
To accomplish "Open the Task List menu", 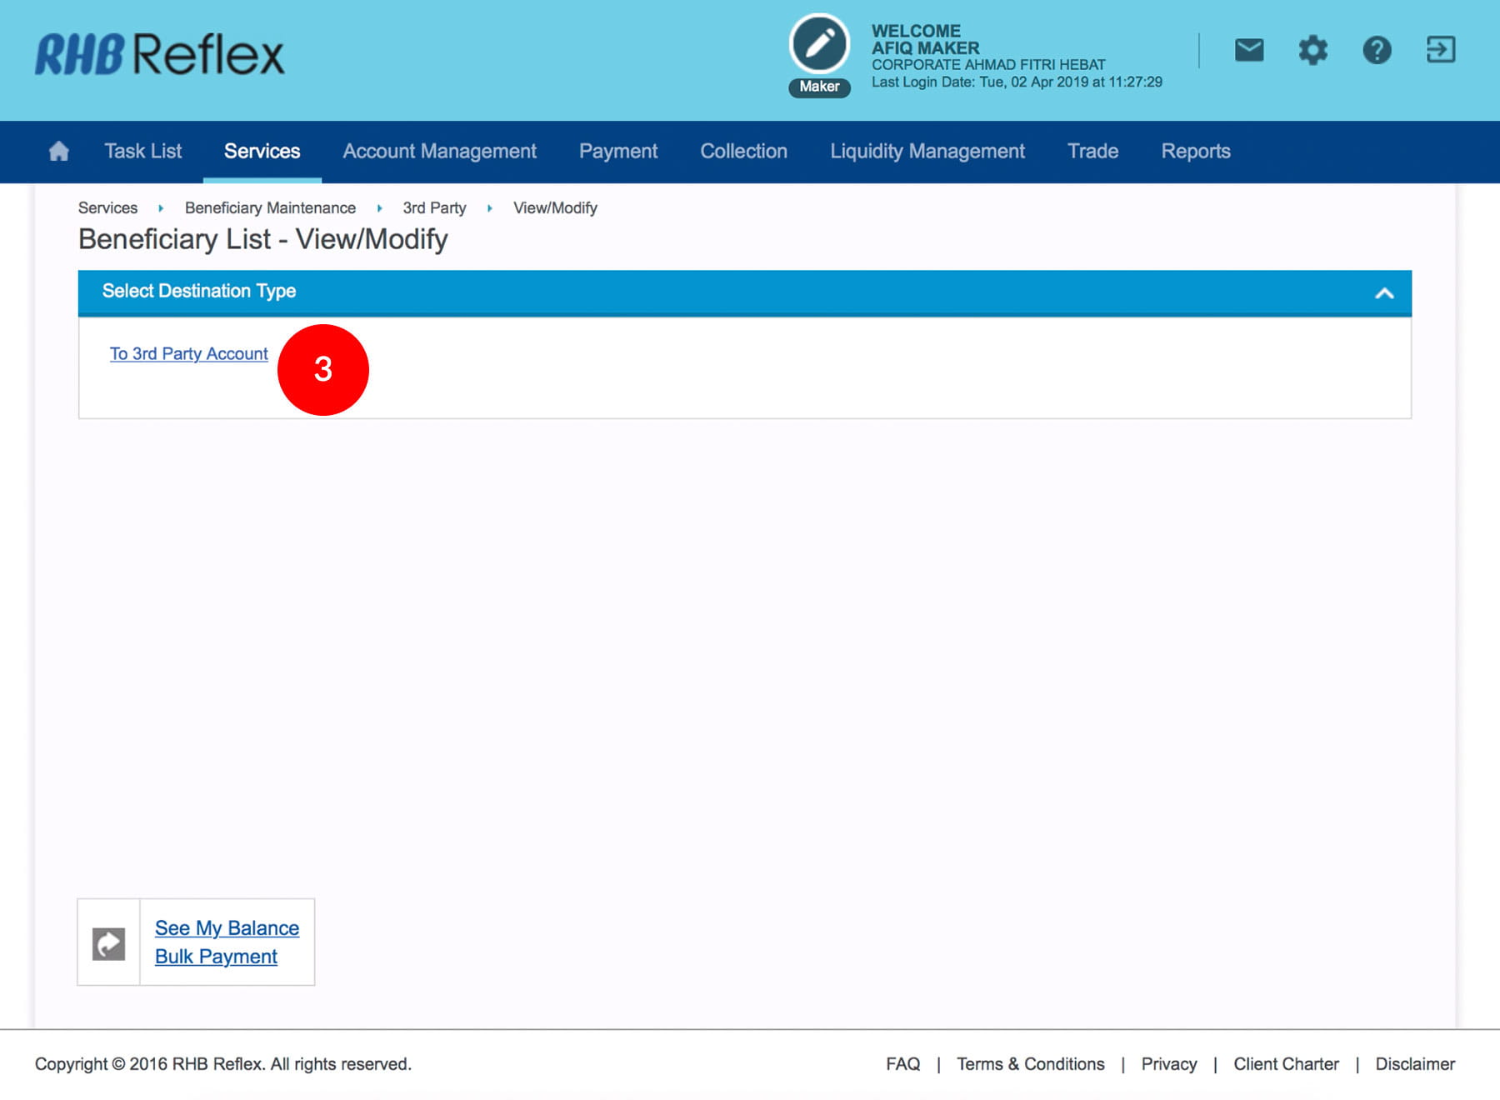I will pos(142,151).
